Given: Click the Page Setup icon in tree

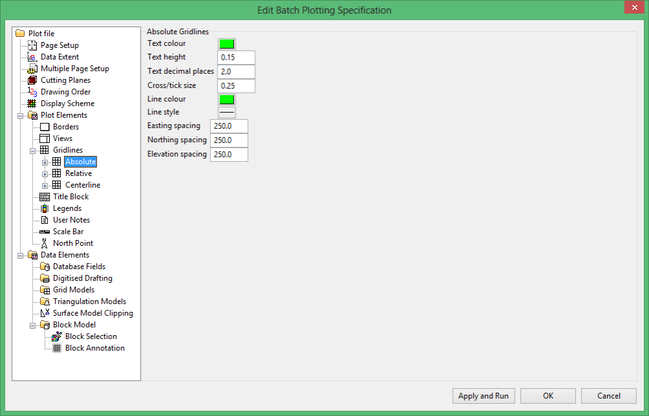Looking at the screenshot, I should click(32, 45).
